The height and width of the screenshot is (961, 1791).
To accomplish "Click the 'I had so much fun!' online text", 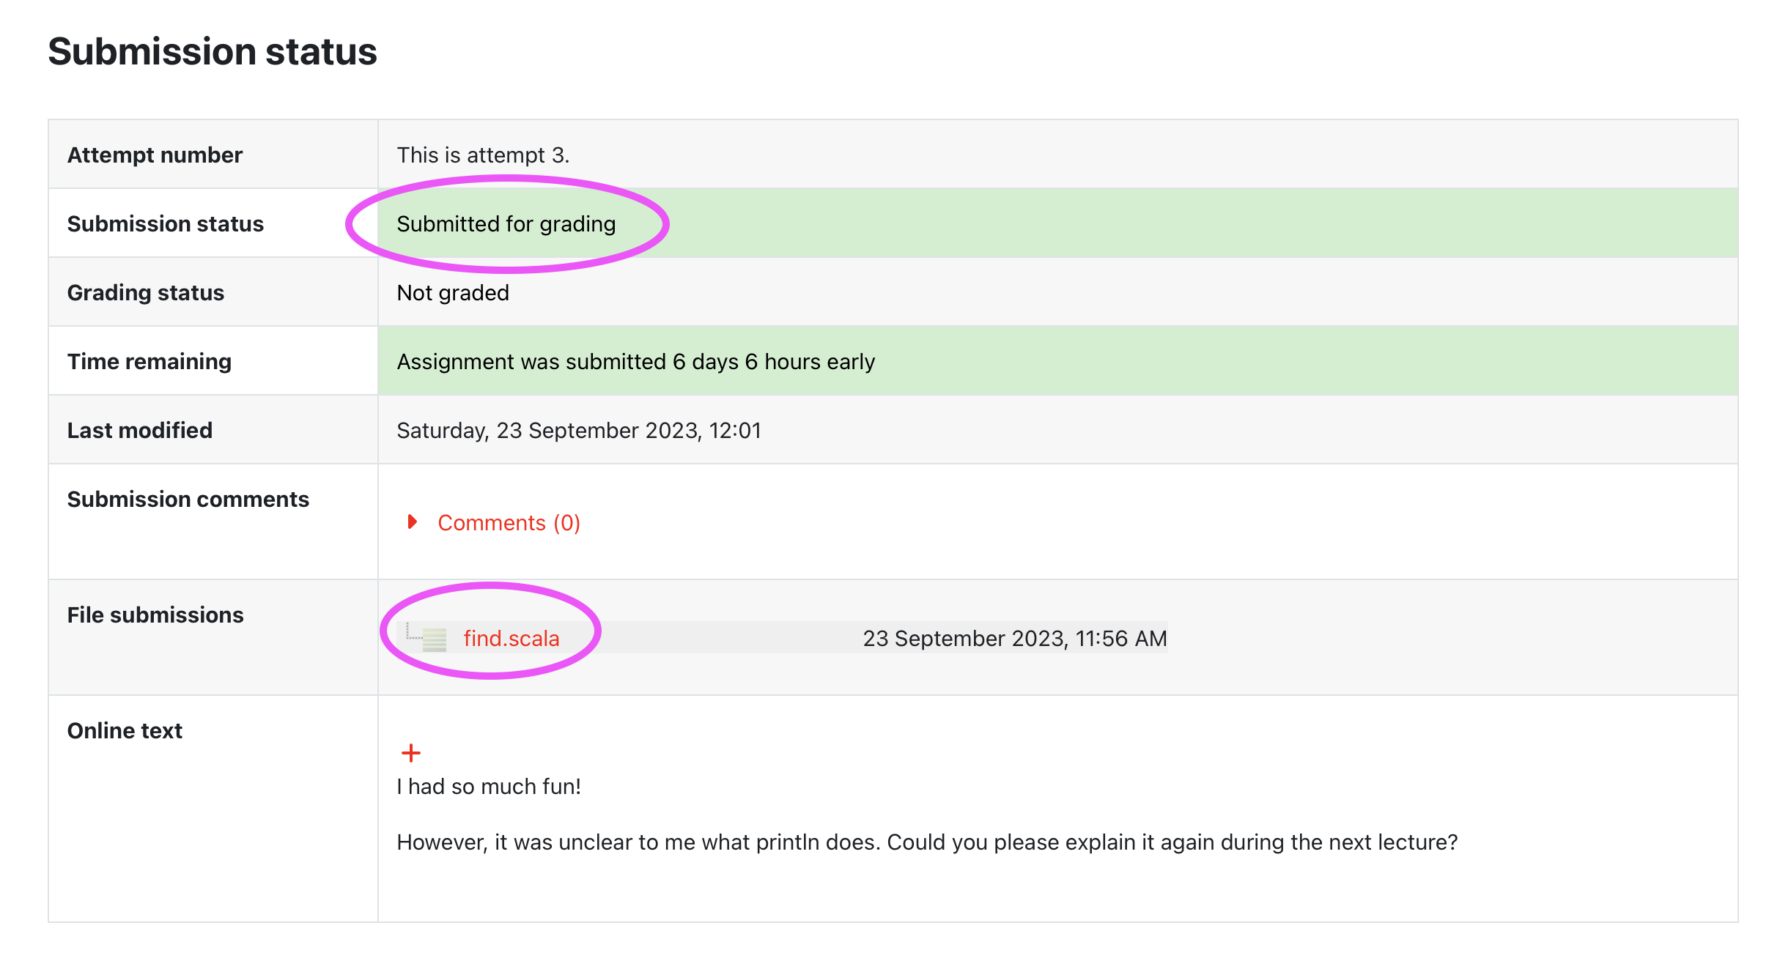I will pos(489,787).
